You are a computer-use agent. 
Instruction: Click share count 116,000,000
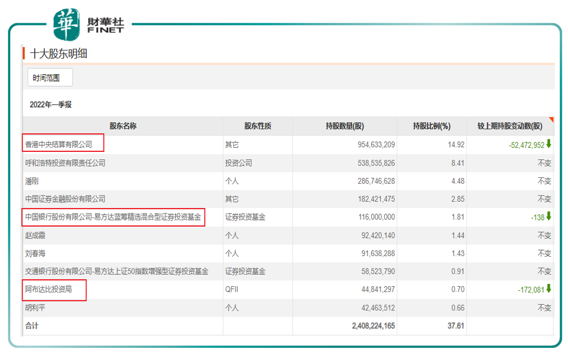(x=377, y=217)
